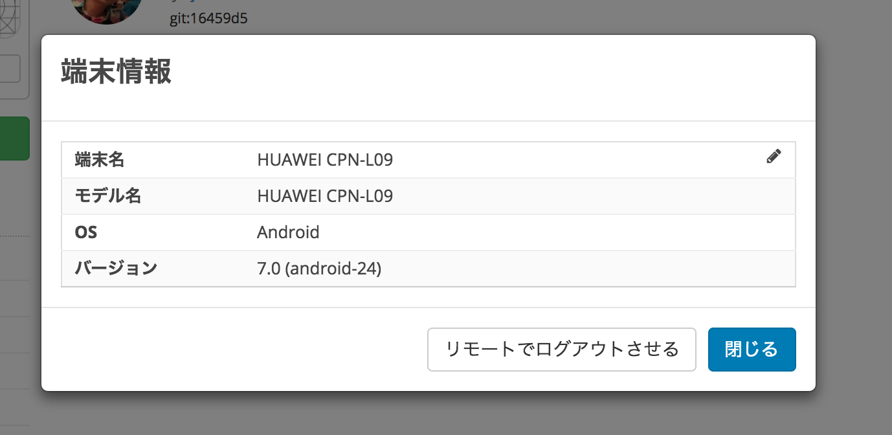The height and width of the screenshot is (435, 892).
Task: Click the pencil edit icon for 端末名
Action: [x=774, y=156]
